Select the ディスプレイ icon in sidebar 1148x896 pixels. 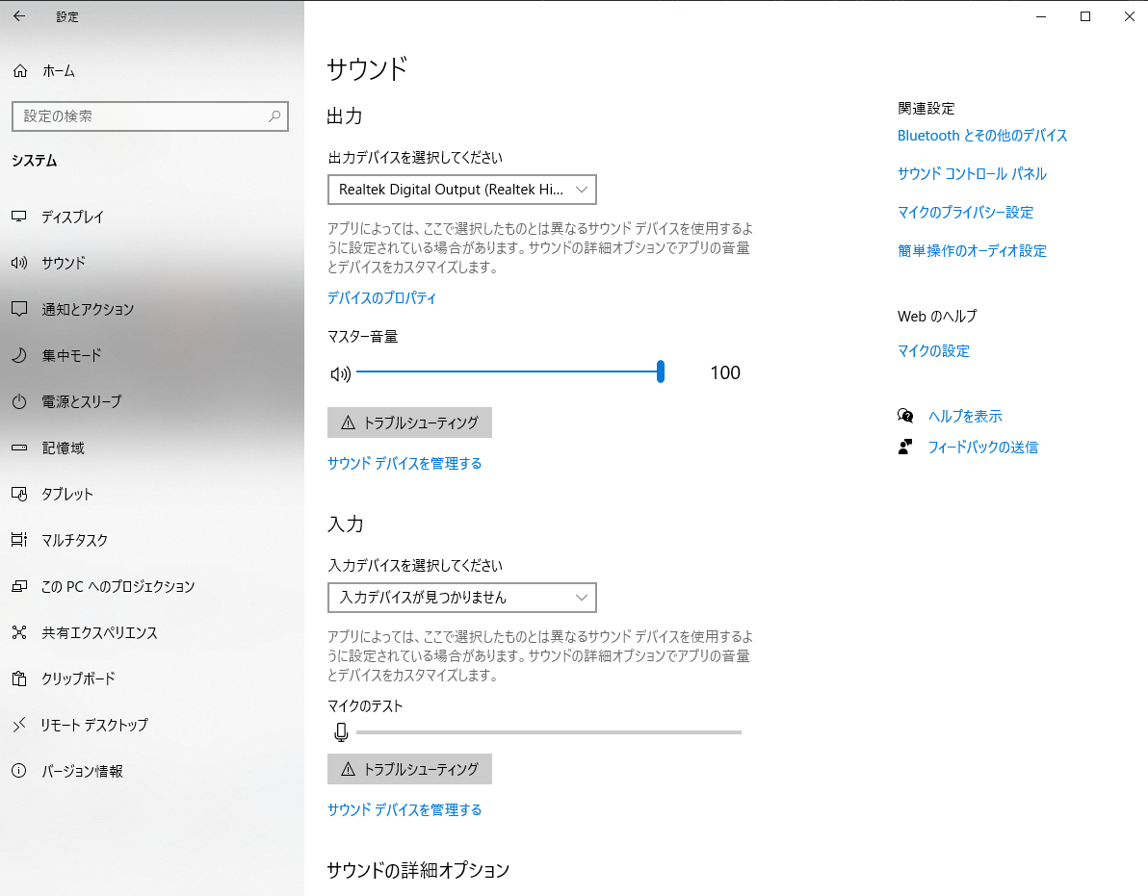(x=21, y=217)
